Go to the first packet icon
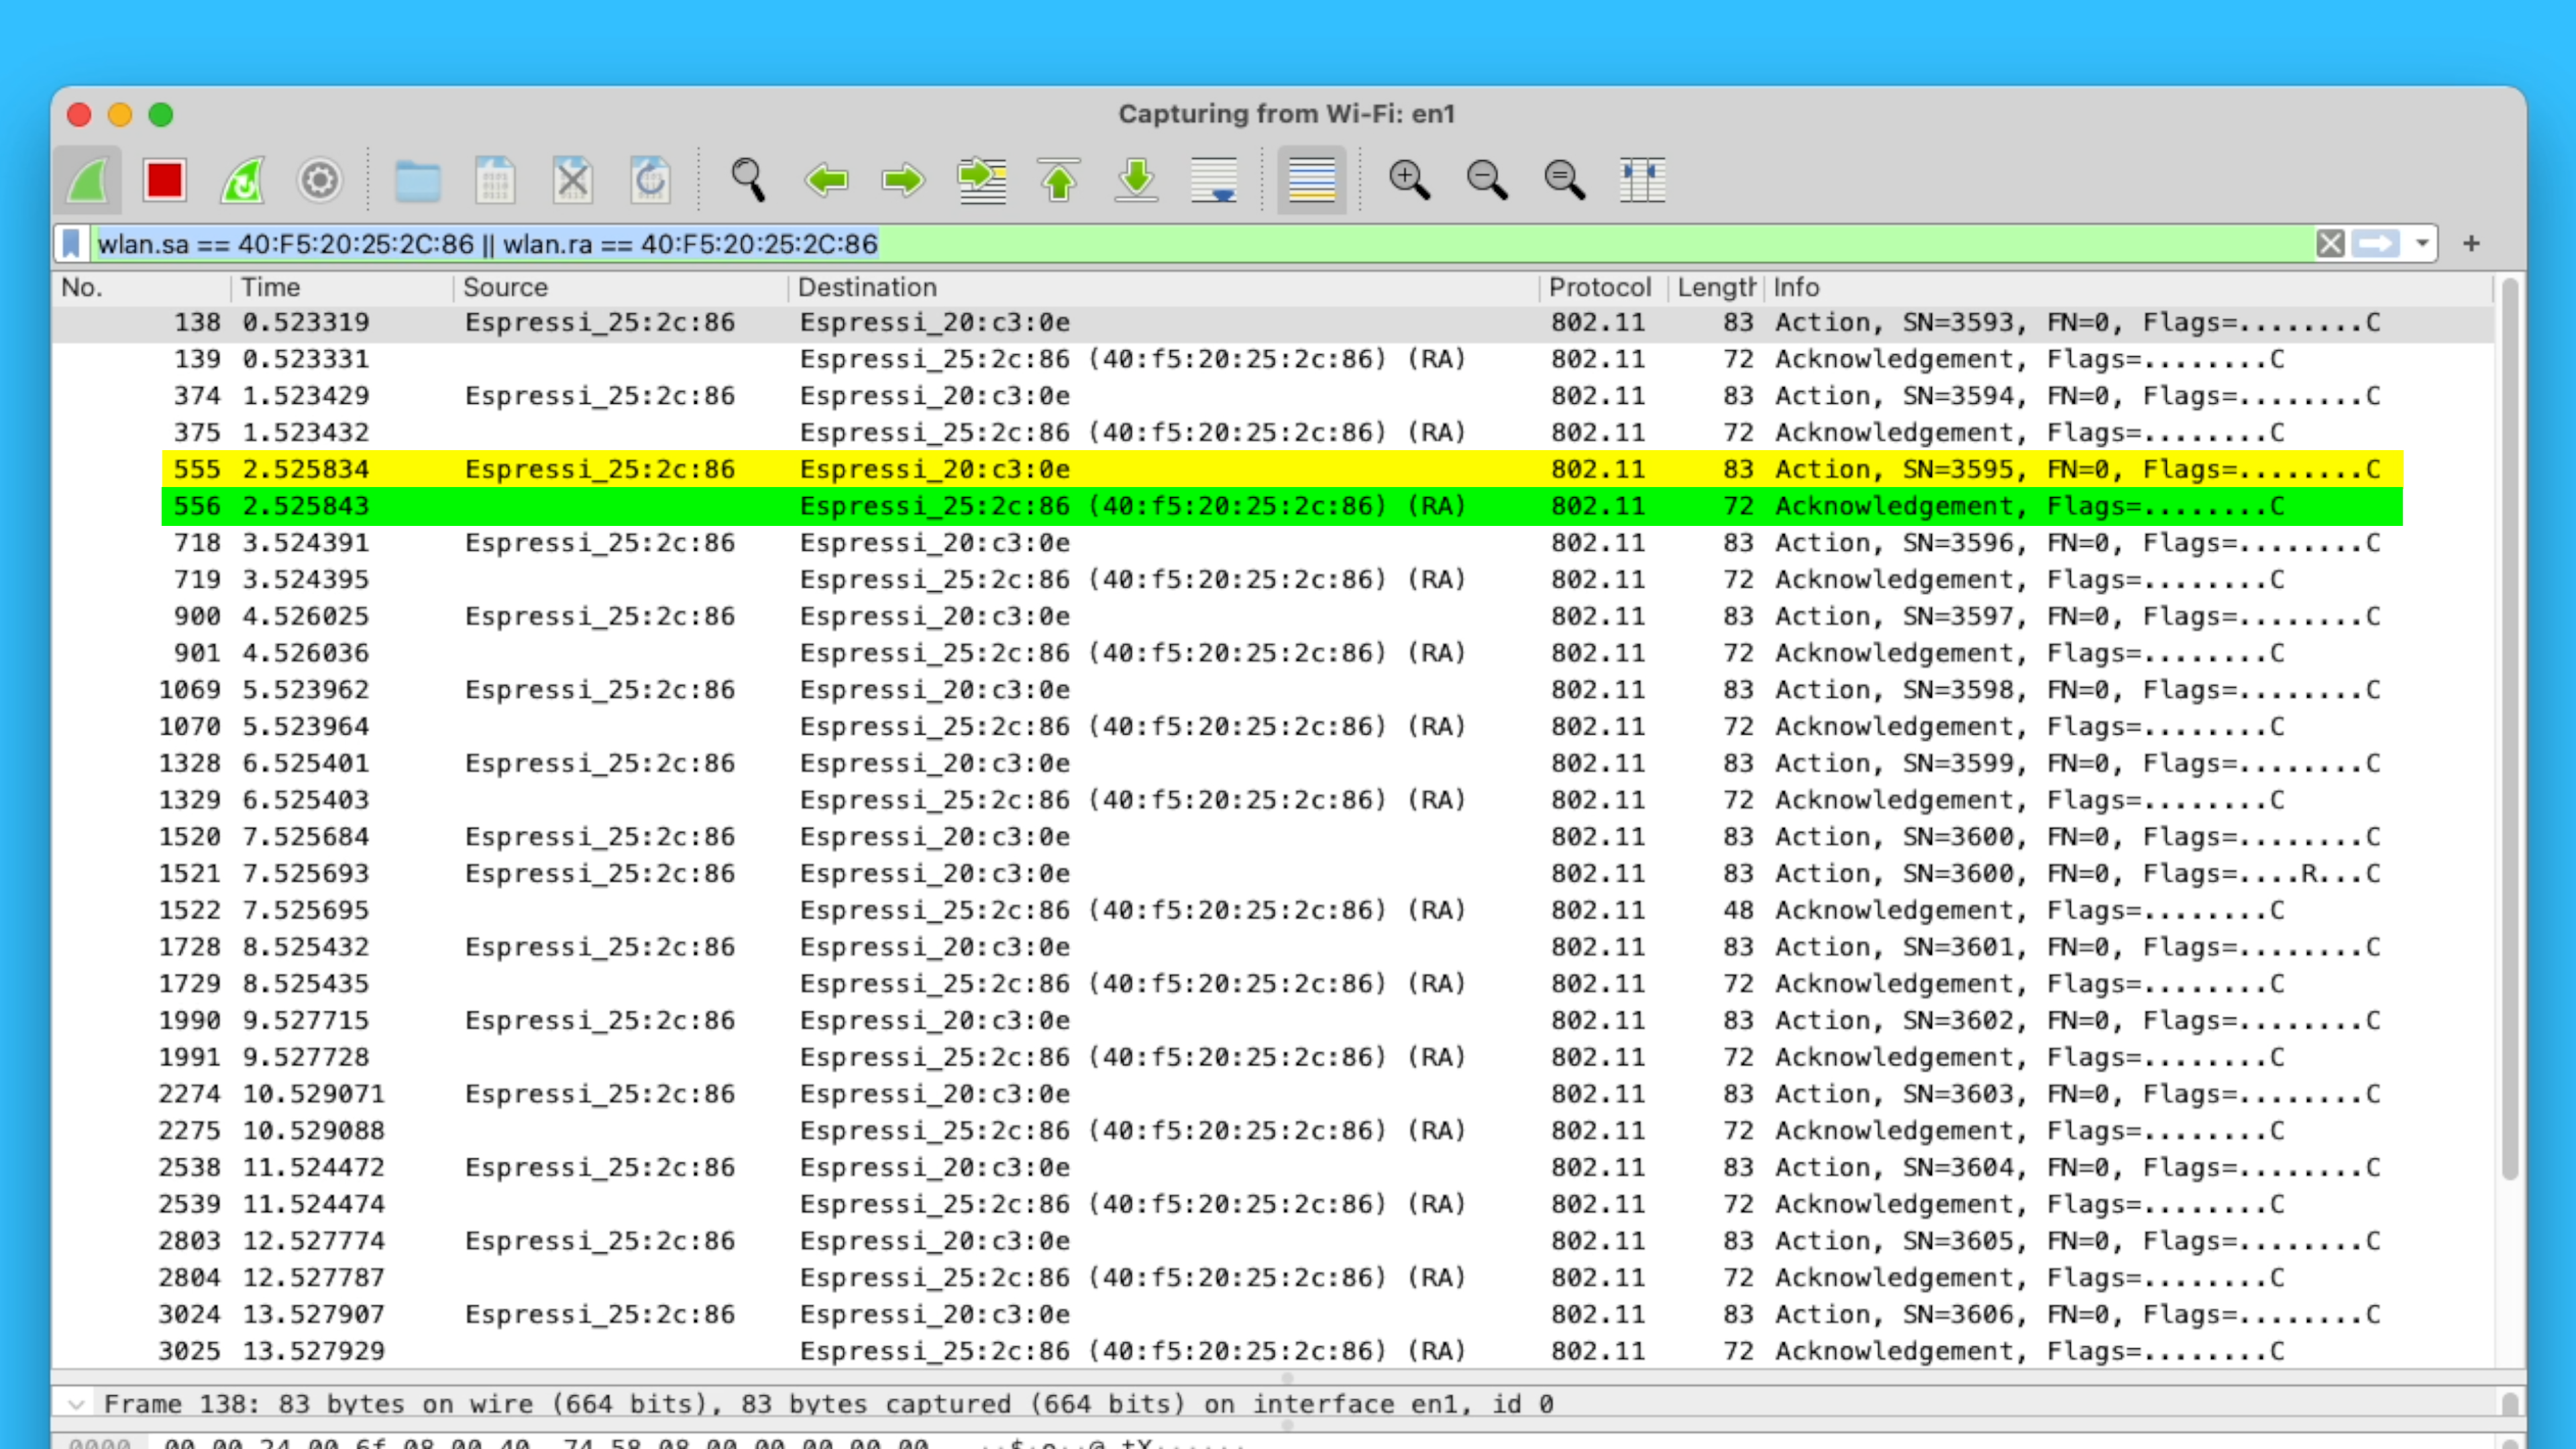Image resolution: width=2576 pixels, height=1449 pixels. point(1059,181)
